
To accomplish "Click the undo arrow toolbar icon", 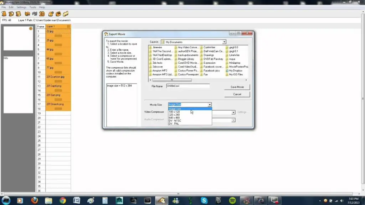I will pyautogui.click(x=27, y=14).
